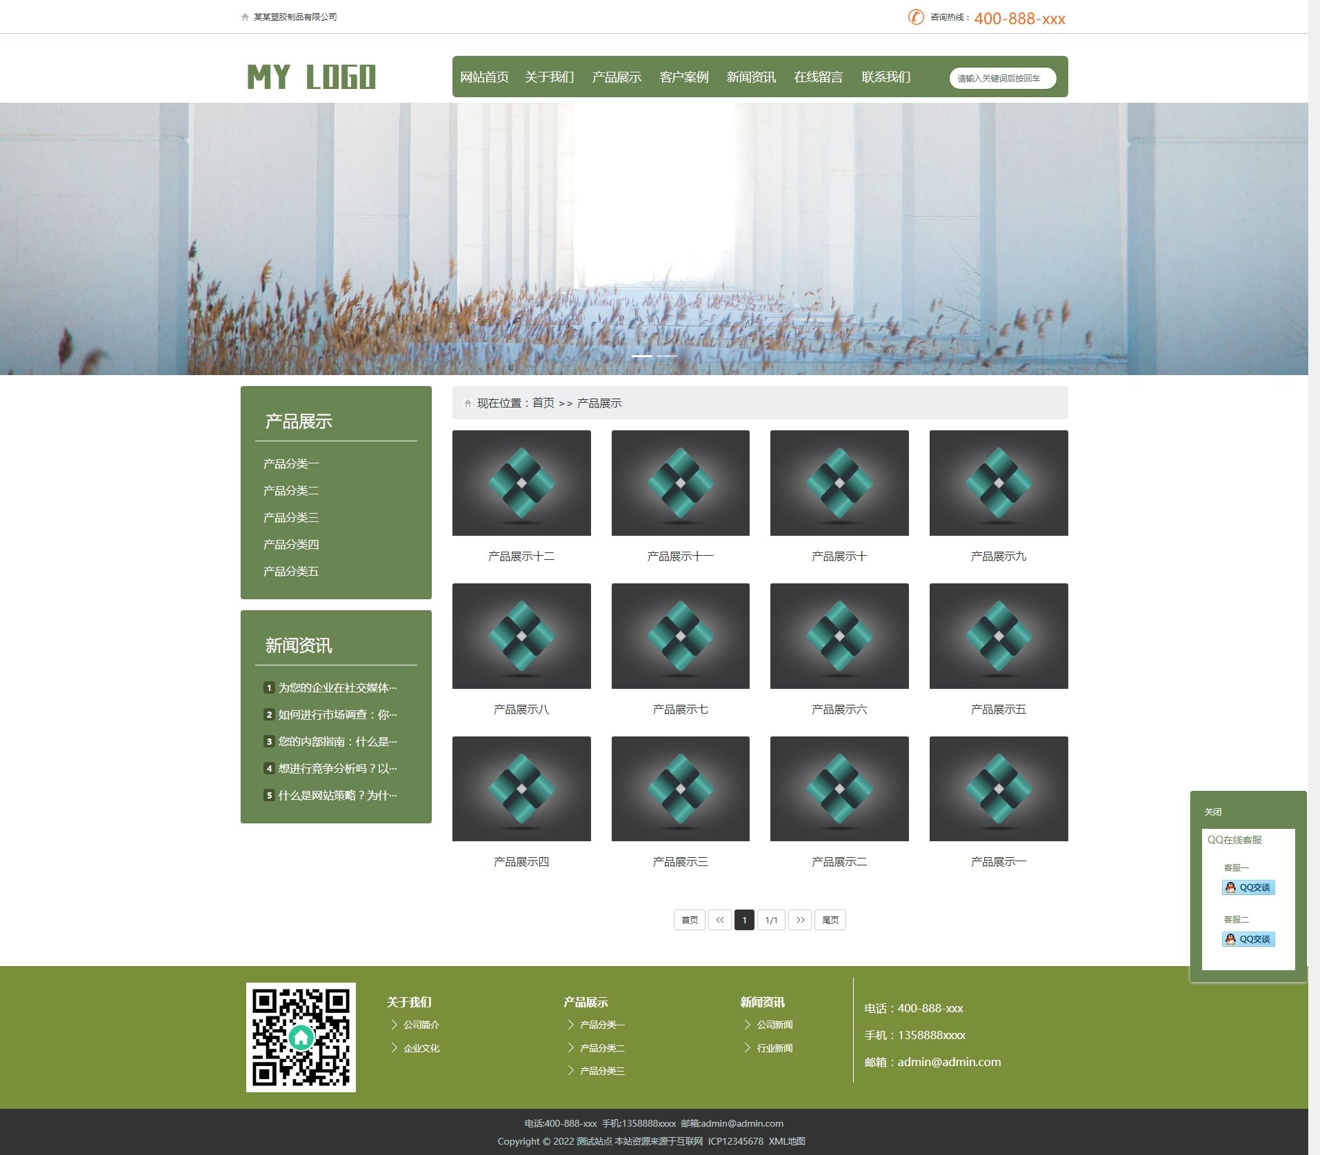Click the QR code in footer
Image resolution: width=1320 pixels, height=1155 pixels.
pyautogui.click(x=301, y=1036)
